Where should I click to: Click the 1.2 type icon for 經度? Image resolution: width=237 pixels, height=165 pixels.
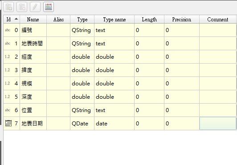(7, 57)
